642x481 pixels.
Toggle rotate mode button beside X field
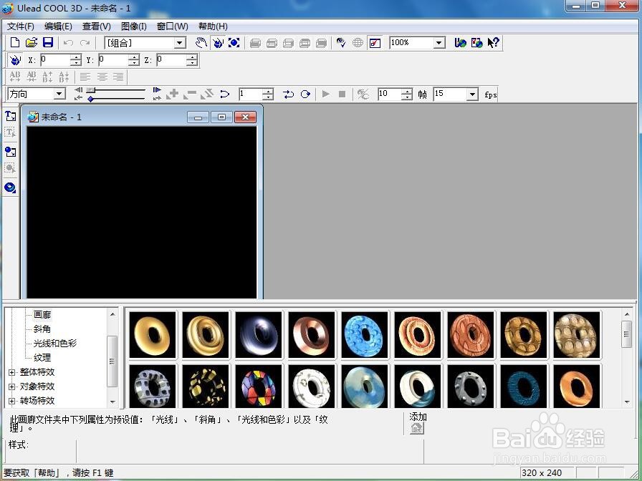[x=15, y=60]
